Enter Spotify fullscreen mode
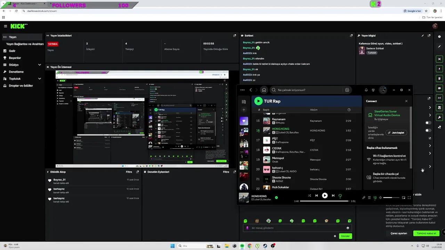Viewport: 445px width, 250px height. coord(409,198)
